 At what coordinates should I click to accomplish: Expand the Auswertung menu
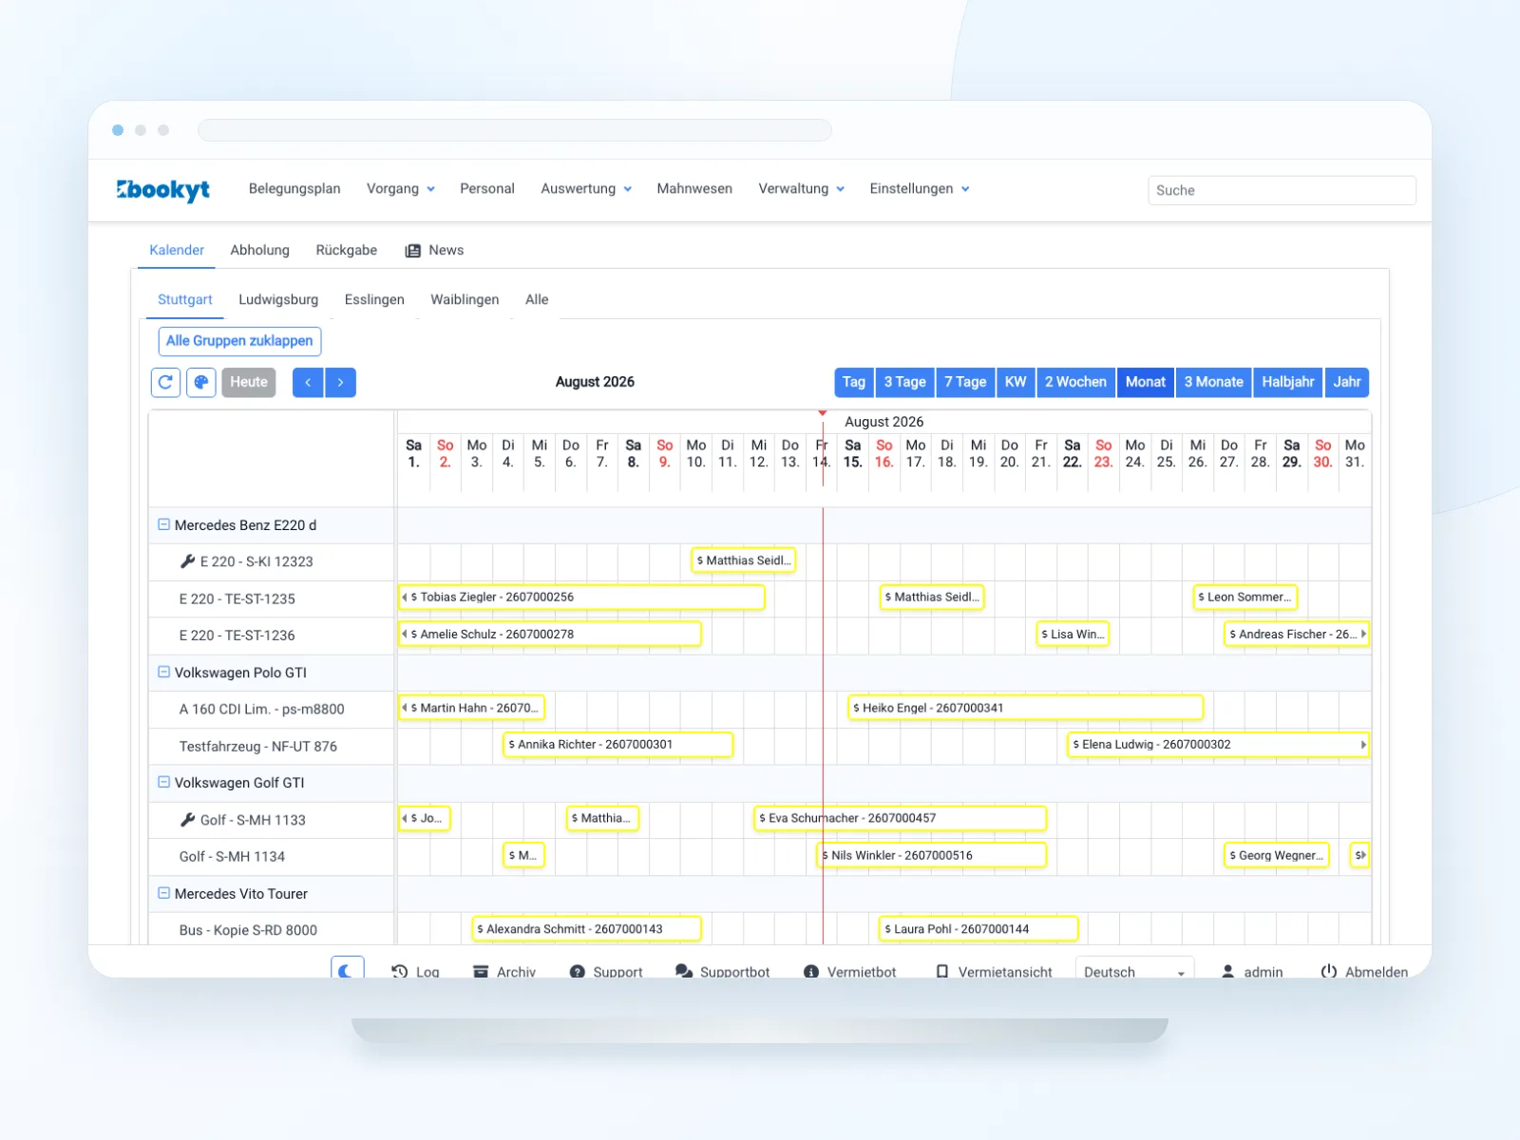[x=586, y=189]
